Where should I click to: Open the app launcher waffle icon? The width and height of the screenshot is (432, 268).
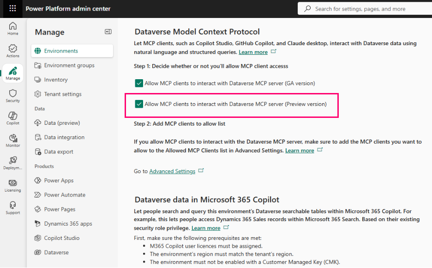[12, 9]
